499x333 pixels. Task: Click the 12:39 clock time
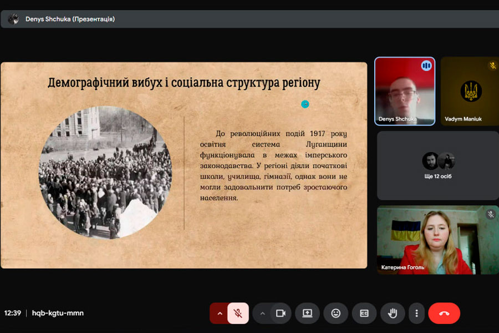pos(12,313)
